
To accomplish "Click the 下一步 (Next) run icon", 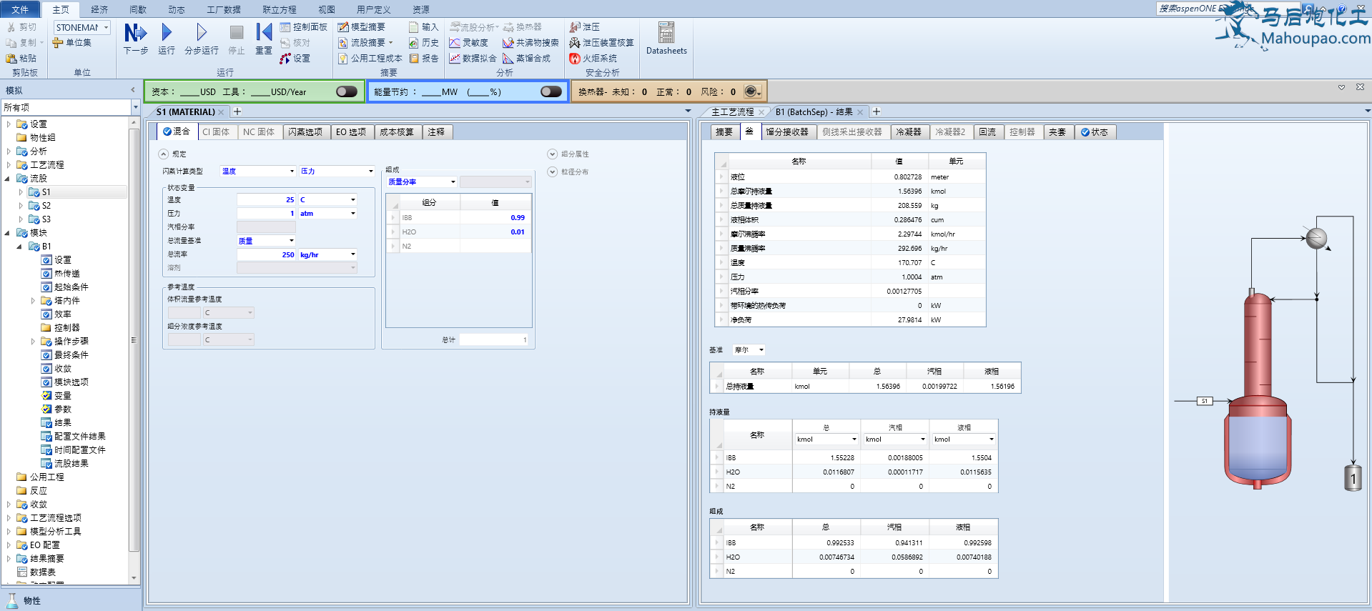I will (135, 33).
